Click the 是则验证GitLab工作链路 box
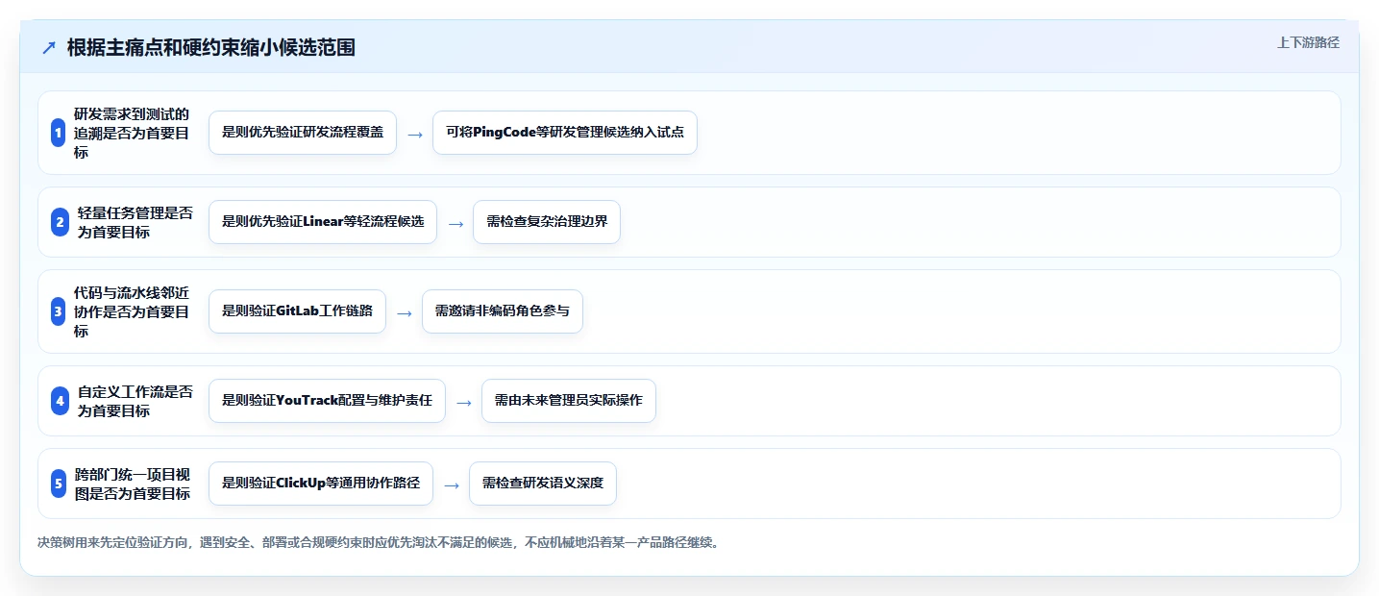 [297, 311]
